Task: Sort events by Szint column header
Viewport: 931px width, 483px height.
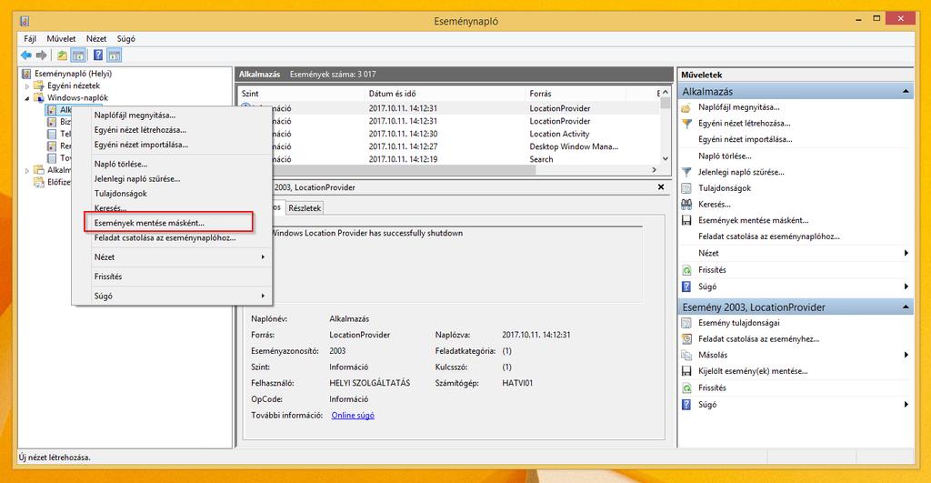Action: coord(302,94)
